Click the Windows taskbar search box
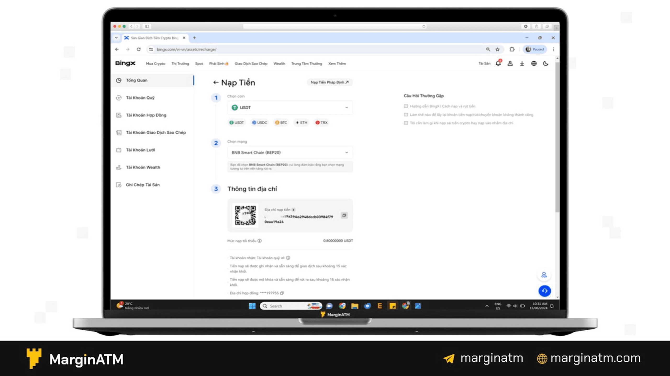 291,306
